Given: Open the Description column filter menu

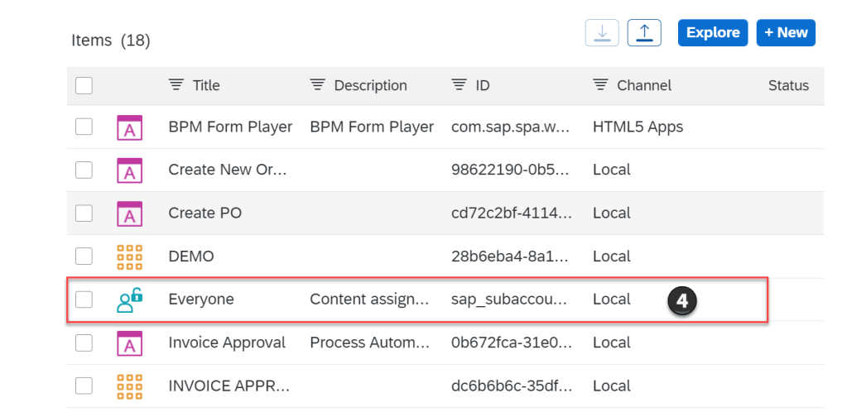Looking at the screenshot, I should (x=317, y=85).
